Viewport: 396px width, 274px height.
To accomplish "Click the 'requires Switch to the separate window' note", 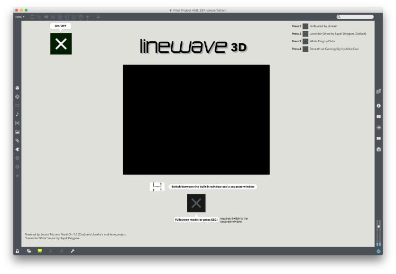I will 234,220.
